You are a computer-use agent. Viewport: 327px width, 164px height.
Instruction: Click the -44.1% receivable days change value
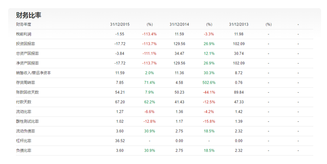(209, 92)
